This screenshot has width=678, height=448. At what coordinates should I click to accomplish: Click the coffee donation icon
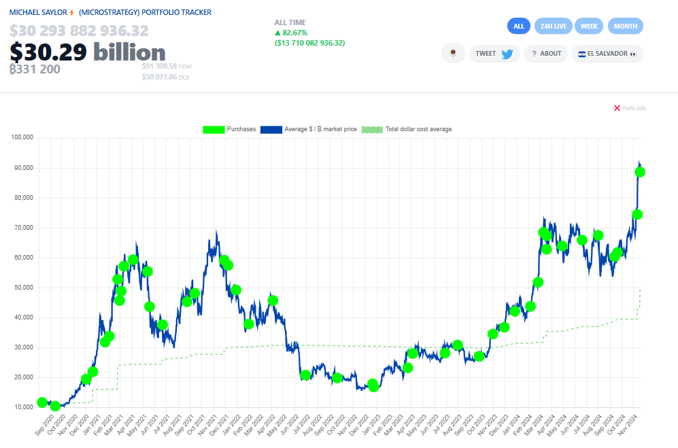tap(453, 52)
